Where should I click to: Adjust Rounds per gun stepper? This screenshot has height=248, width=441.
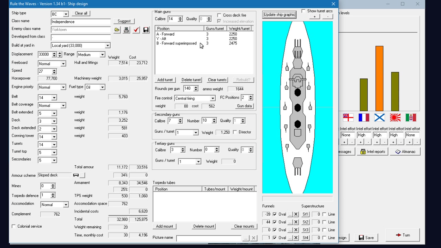point(196,89)
